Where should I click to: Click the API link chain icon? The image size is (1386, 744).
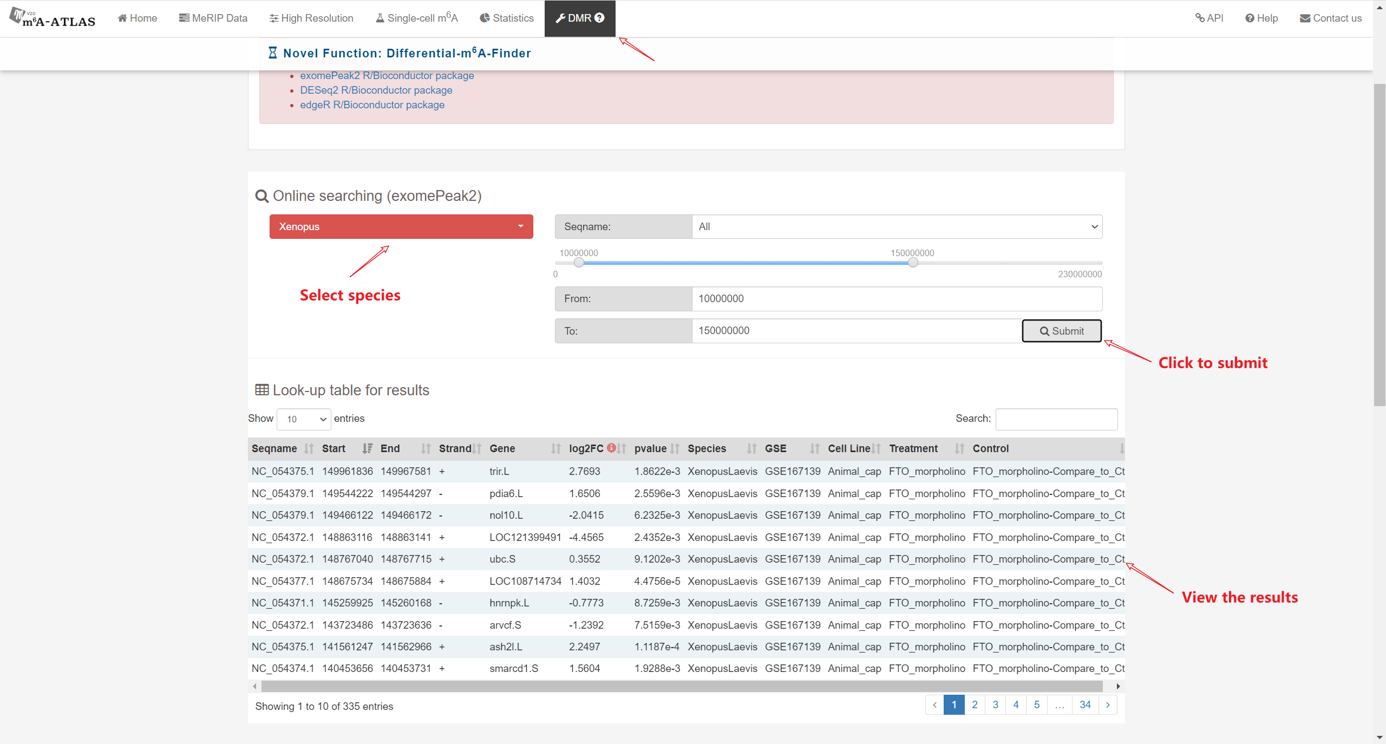1200,18
